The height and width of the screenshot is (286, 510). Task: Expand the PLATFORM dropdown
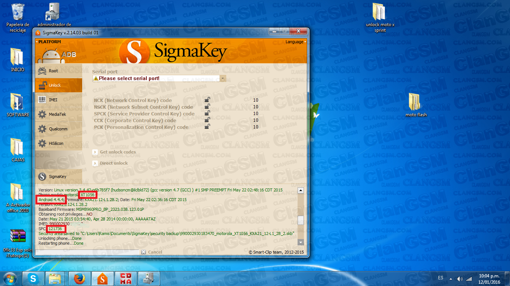pos(49,42)
